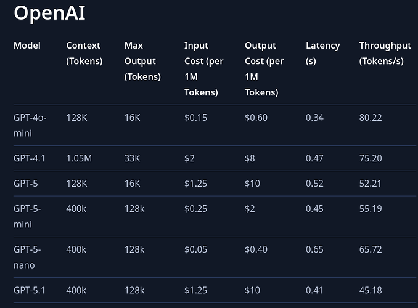Click the 1.05M context value for GPT-4.1
Screen dimensions: 418x308
(79, 158)
